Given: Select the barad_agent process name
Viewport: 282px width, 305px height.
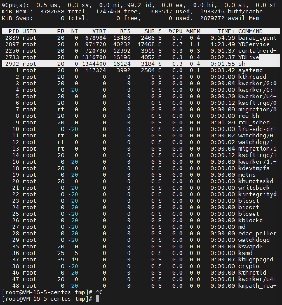Looking at the screenshot, I should point(258,38).
